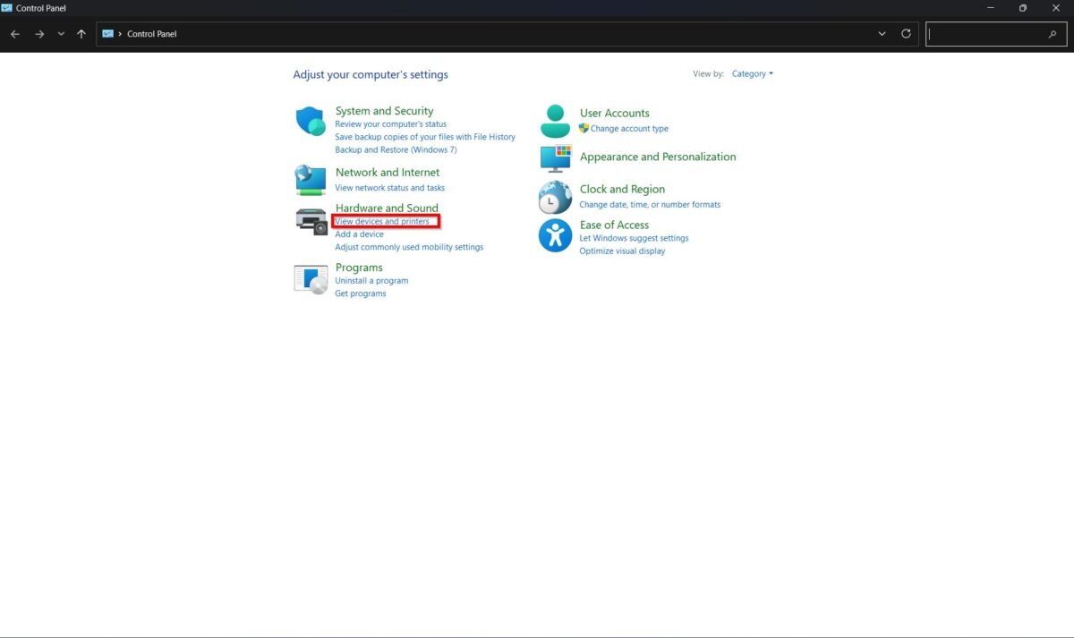
Task: Expand the View by Category dropdown
Action: [x=752, y=74]
